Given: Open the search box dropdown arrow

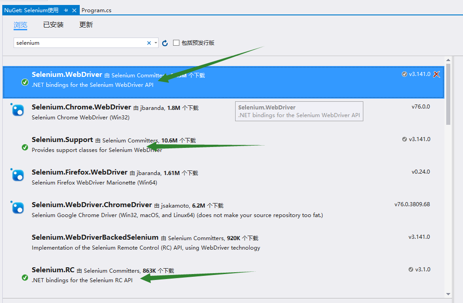Looking at the screenshot, I should (156, 43).
